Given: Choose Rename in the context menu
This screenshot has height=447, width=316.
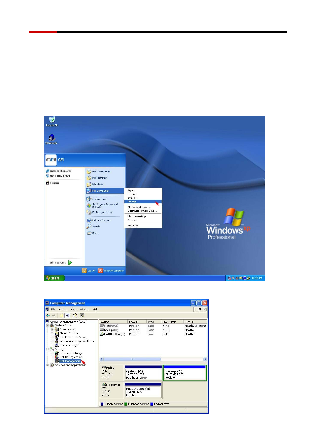Looking at the screenshot, I should [132, 220].
